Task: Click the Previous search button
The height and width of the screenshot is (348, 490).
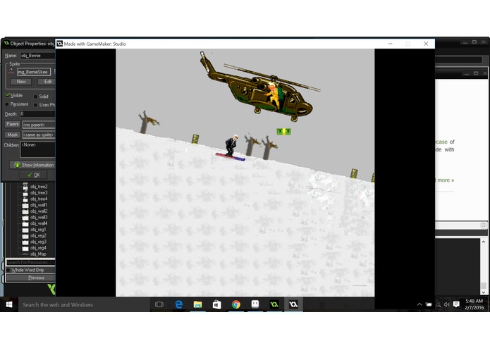Action: (x=30, y=278)
